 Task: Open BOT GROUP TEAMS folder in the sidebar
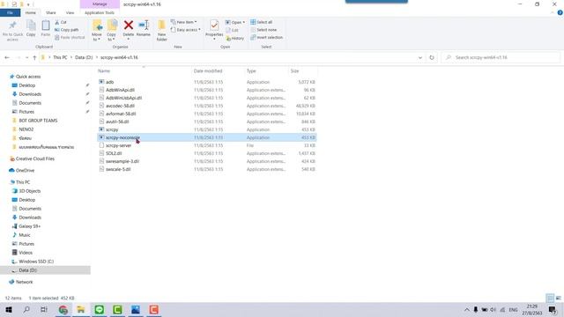pos(38,121)
